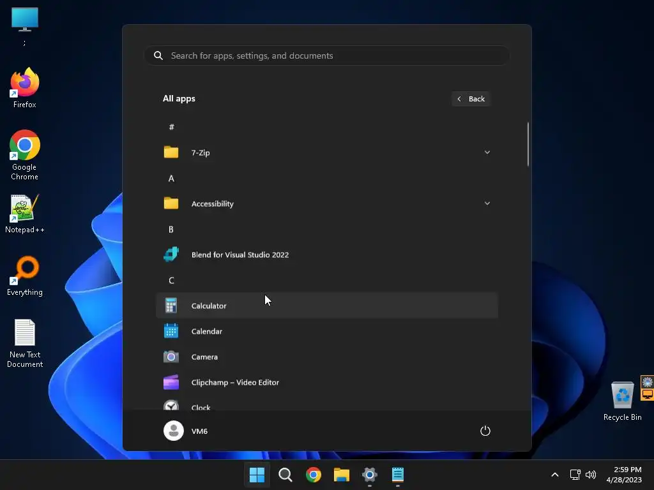Click the power button icon
The height and width of the screenshot is (490, 654).
tap(485, 431)
